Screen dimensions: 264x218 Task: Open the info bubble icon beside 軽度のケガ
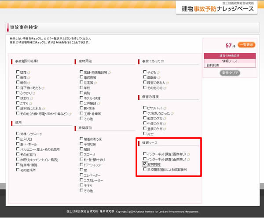(x=165, y=119)
